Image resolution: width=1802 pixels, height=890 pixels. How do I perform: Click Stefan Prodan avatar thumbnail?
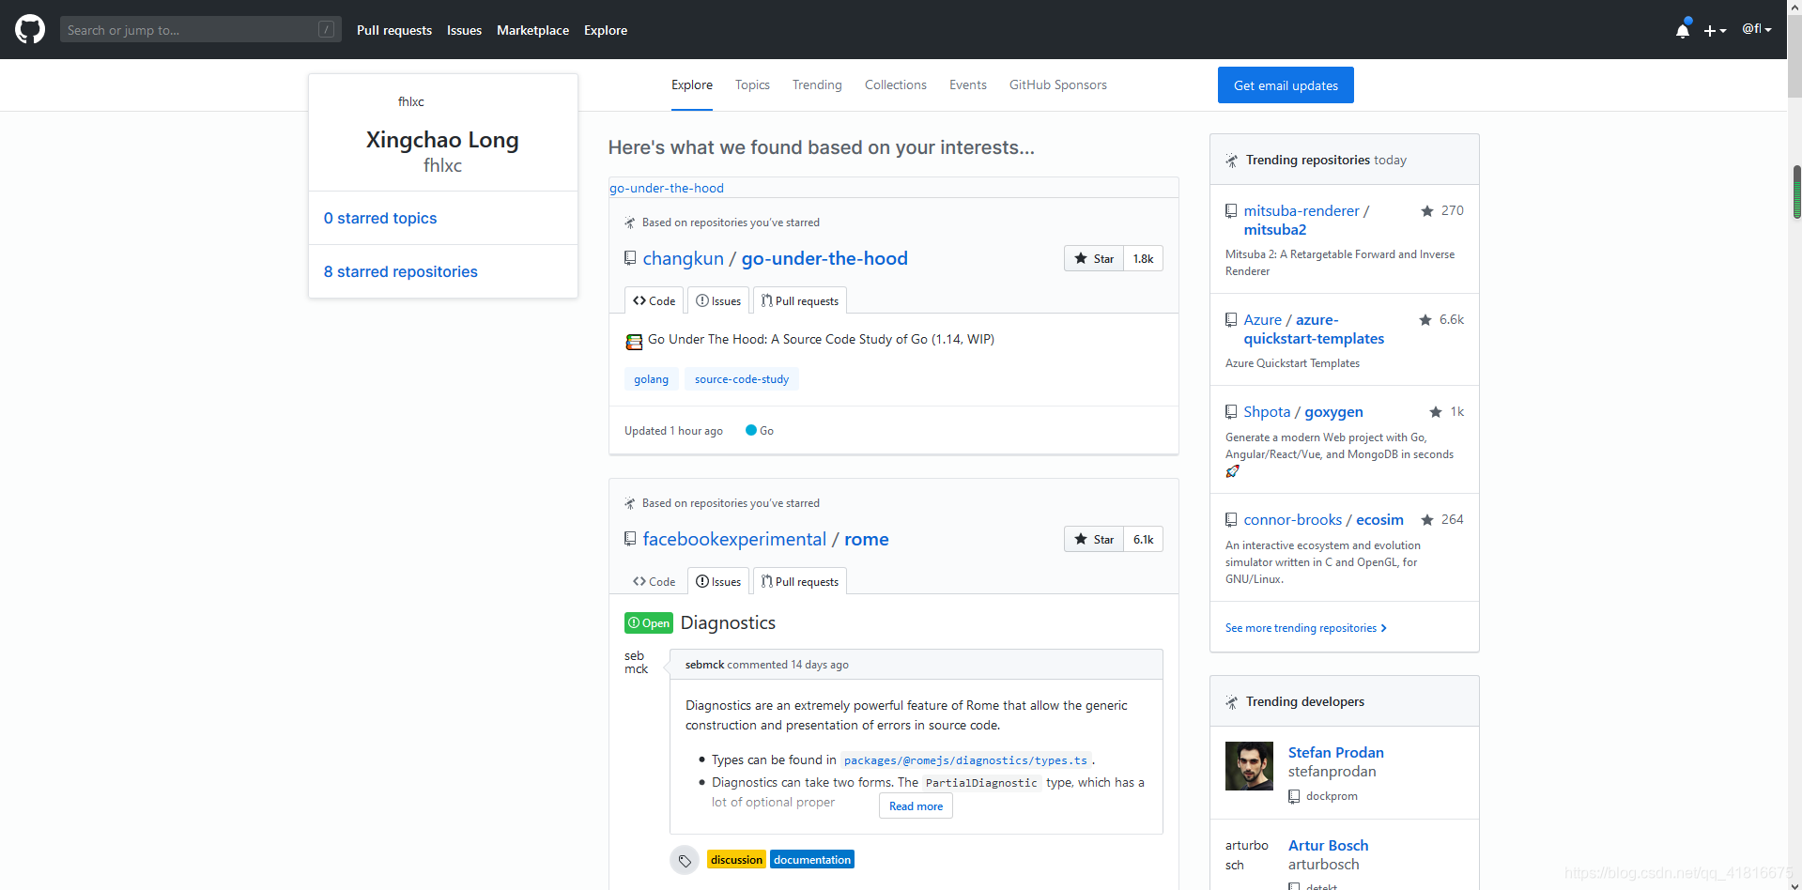click(1249, 766)
